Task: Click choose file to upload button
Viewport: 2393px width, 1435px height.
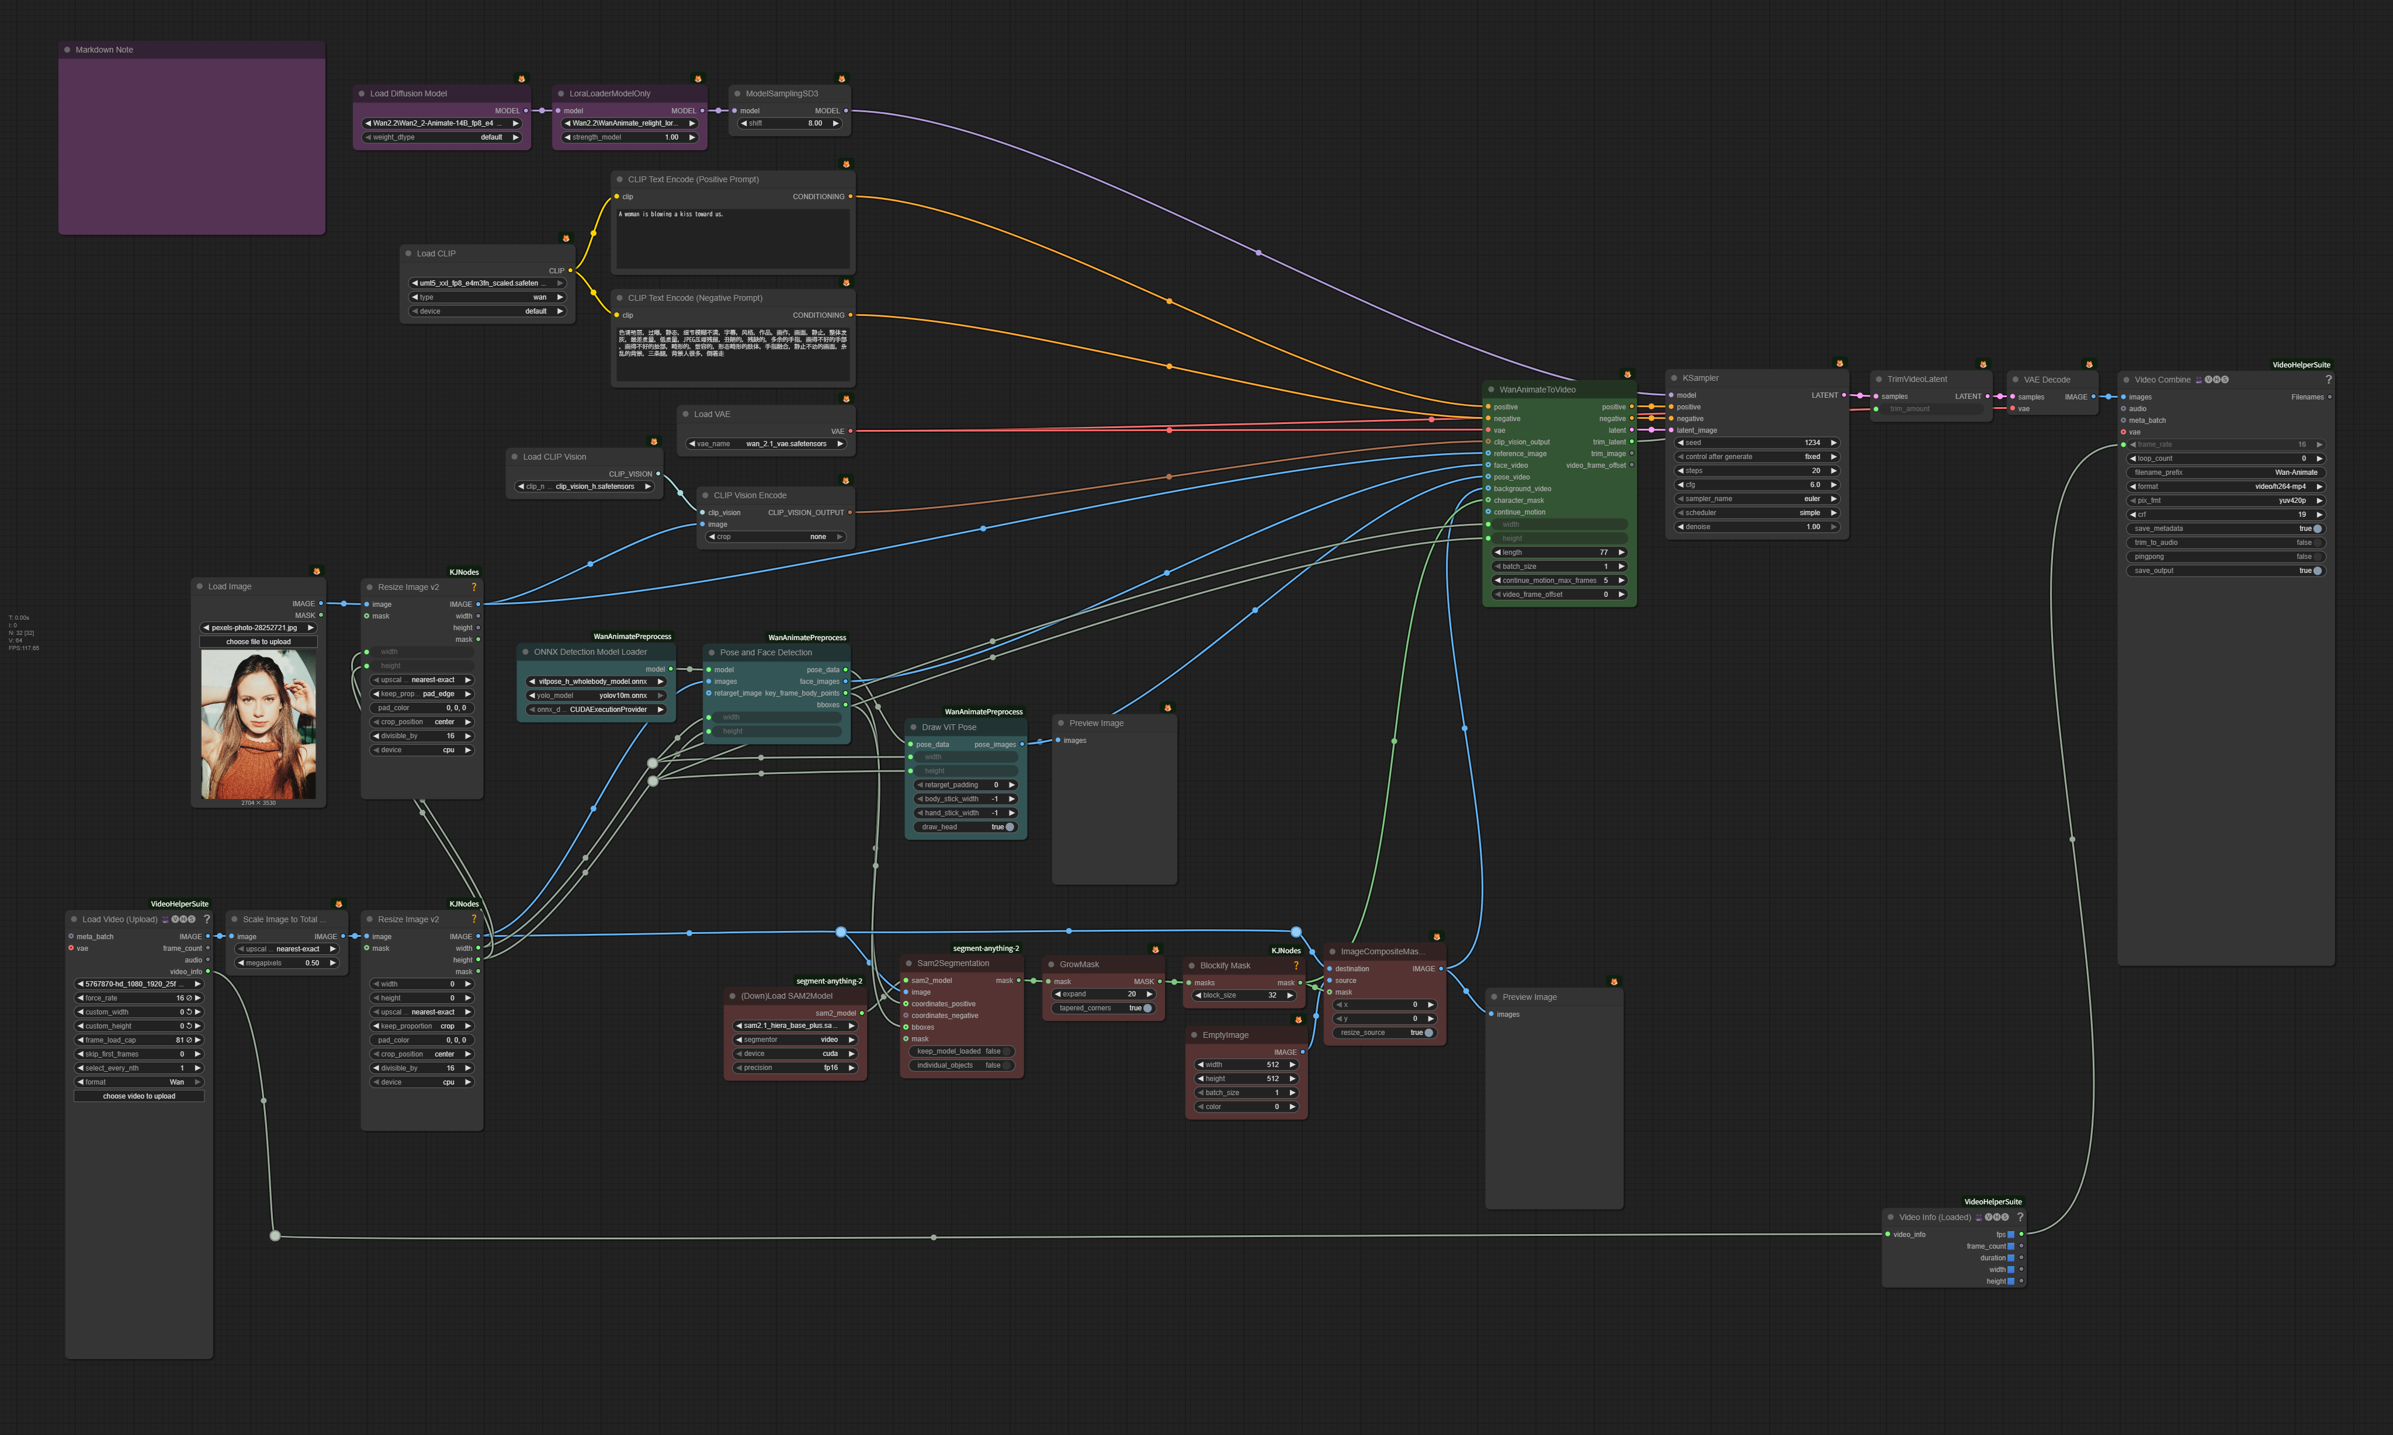Action: point(258,641)
